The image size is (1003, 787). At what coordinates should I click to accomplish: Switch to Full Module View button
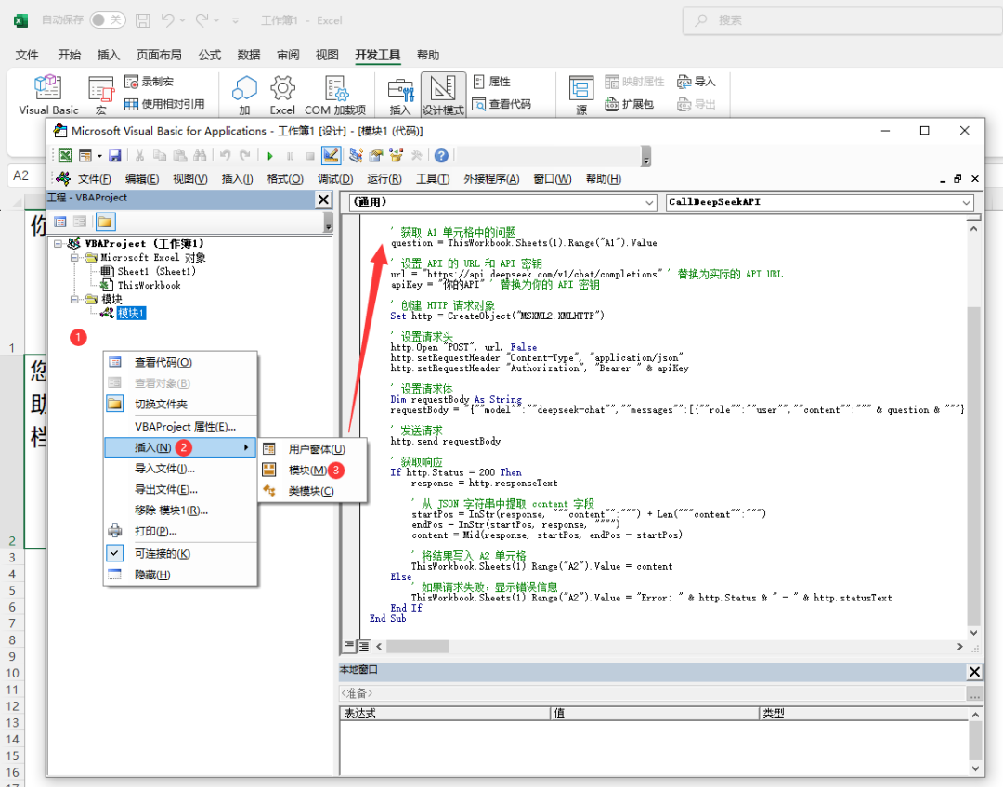coord(363,646)
